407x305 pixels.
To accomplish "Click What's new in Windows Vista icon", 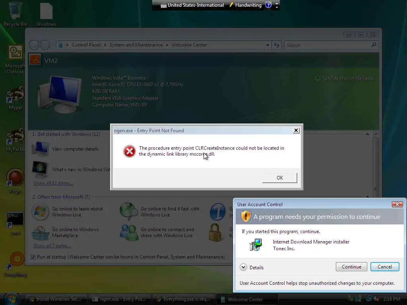I will click(40, 169).
